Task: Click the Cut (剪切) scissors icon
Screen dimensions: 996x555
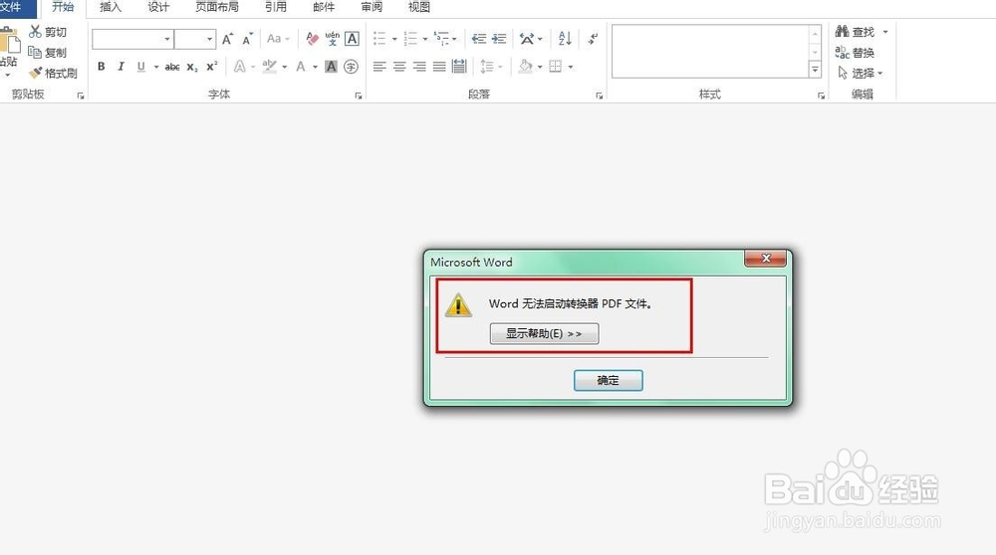Action: 35,31
